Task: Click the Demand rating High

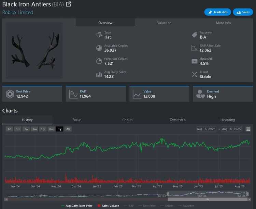Action: tap(211, 96)
